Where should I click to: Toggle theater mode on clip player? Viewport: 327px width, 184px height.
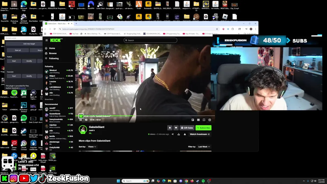pos(198,120)
